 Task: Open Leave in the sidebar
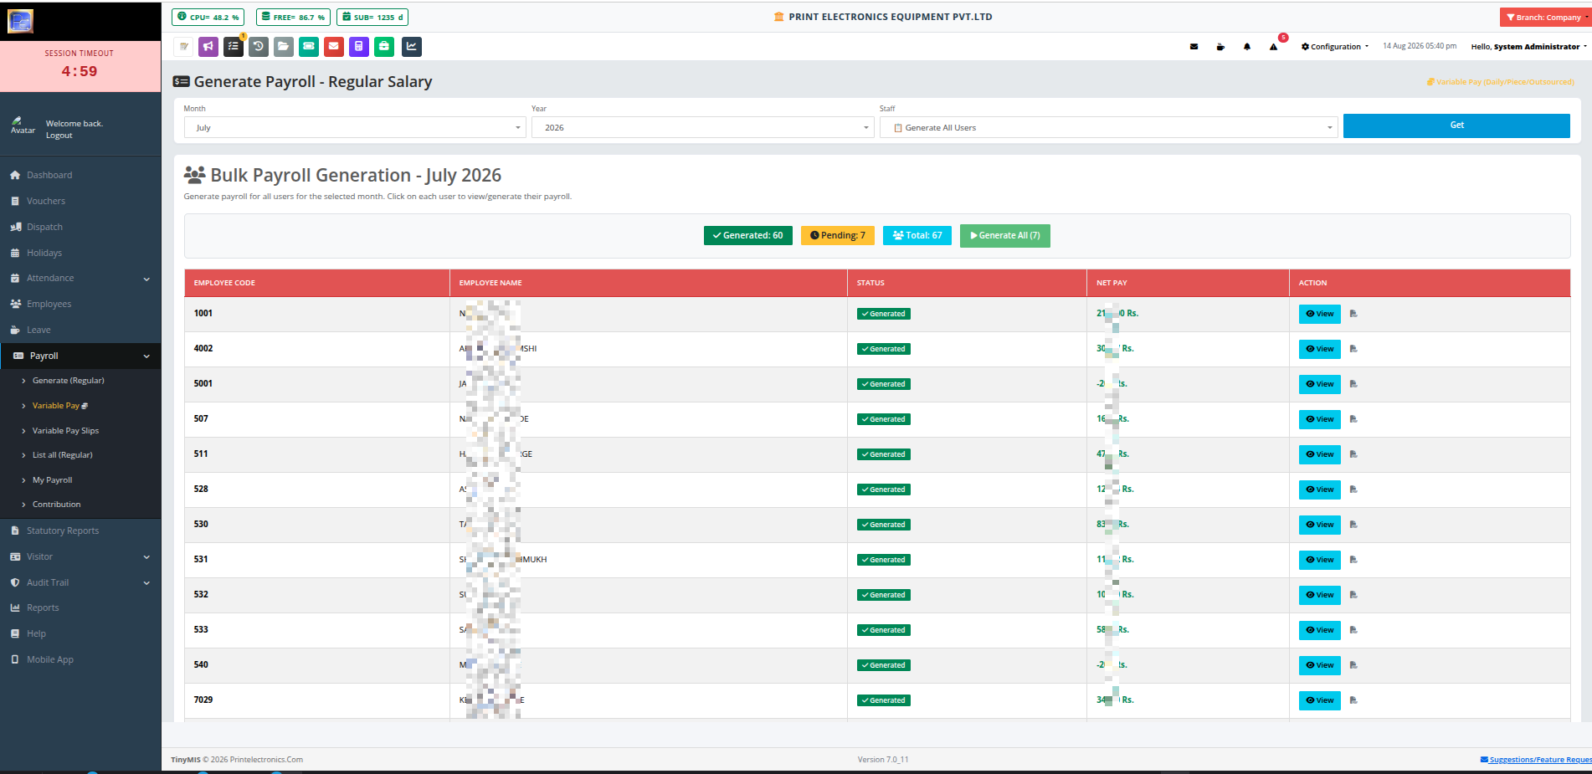[x=39, y=330]
